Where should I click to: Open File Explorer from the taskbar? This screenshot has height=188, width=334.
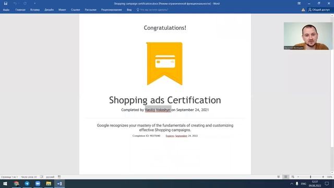pyautogui.click(x=49, y=184)
